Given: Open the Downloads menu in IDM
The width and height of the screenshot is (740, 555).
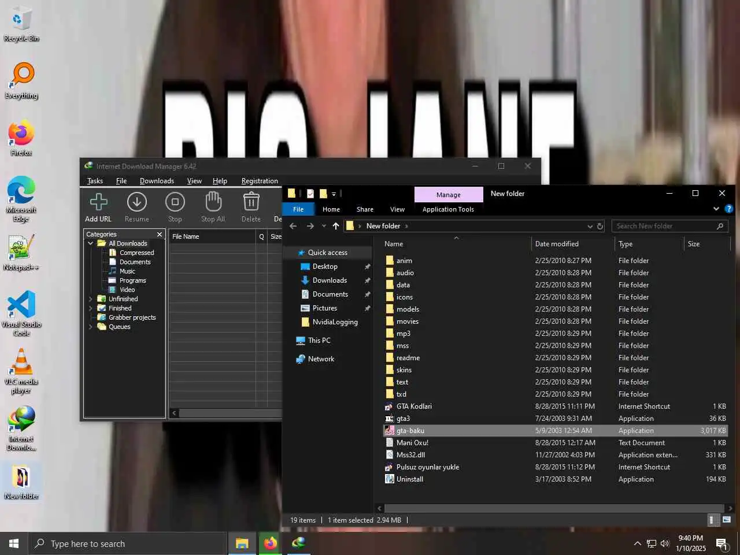Looking at the screenshot, I should pos(157,181).
